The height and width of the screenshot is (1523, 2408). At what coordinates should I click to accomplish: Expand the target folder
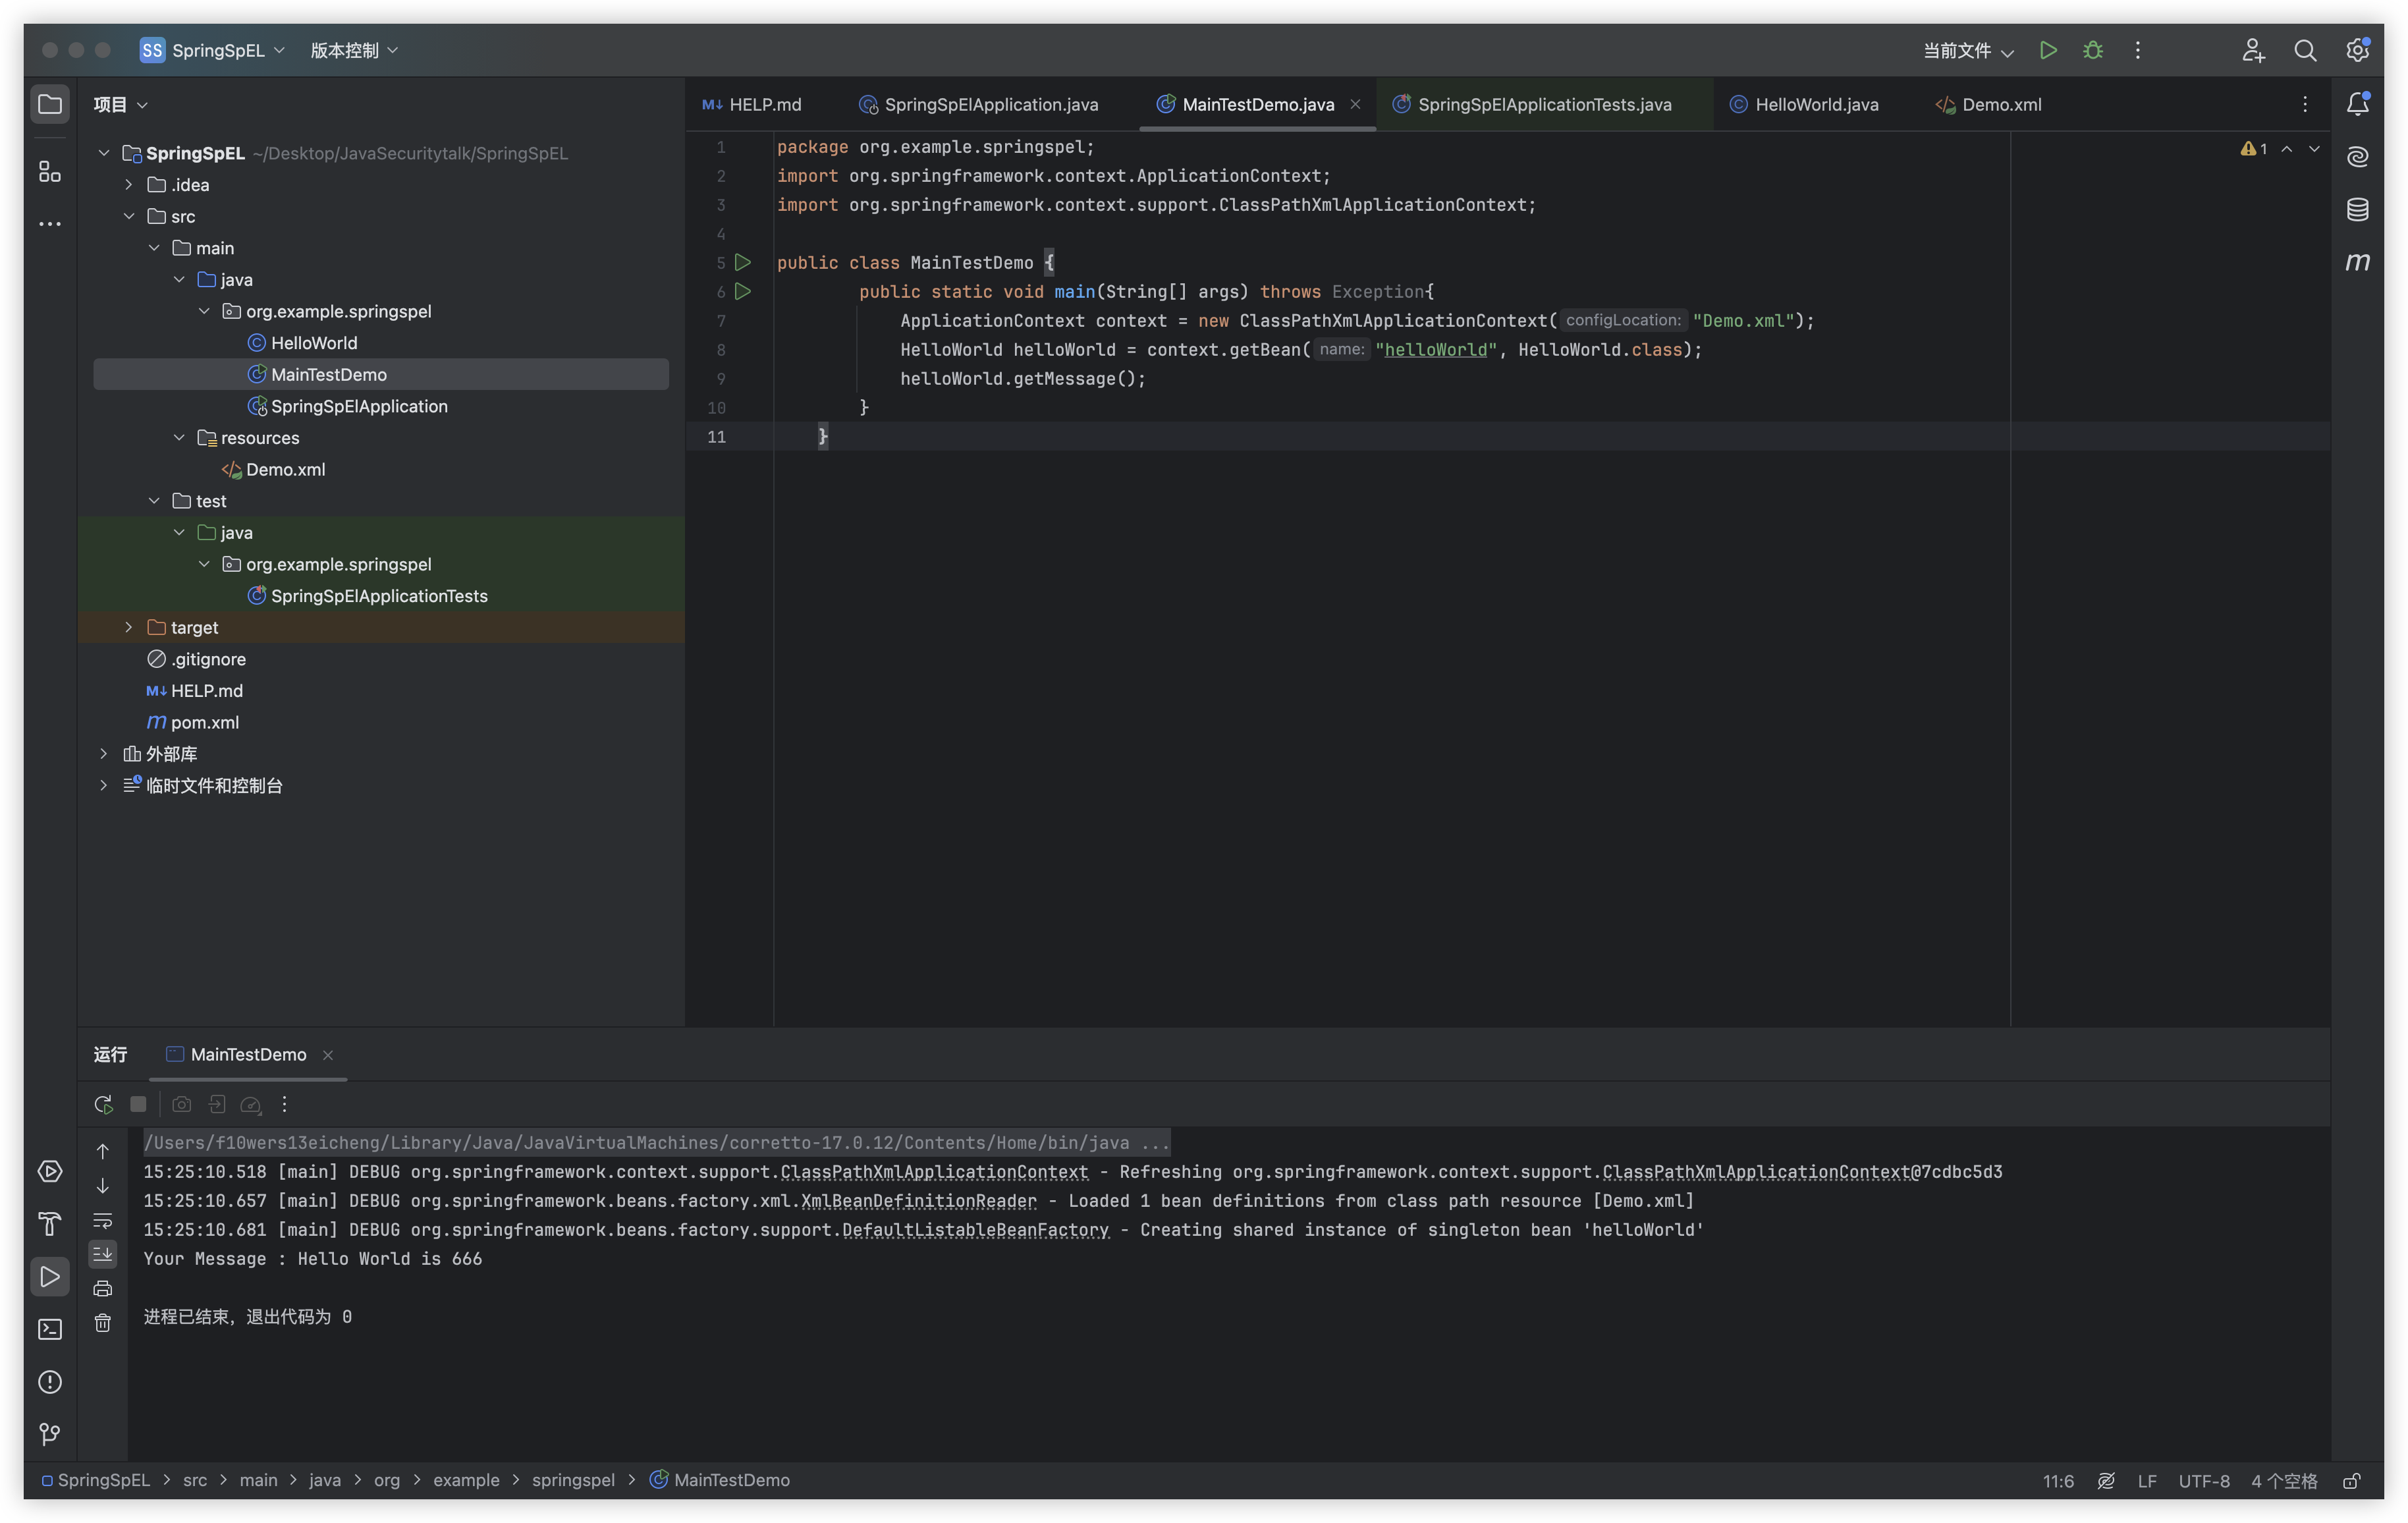click(129, 627)
